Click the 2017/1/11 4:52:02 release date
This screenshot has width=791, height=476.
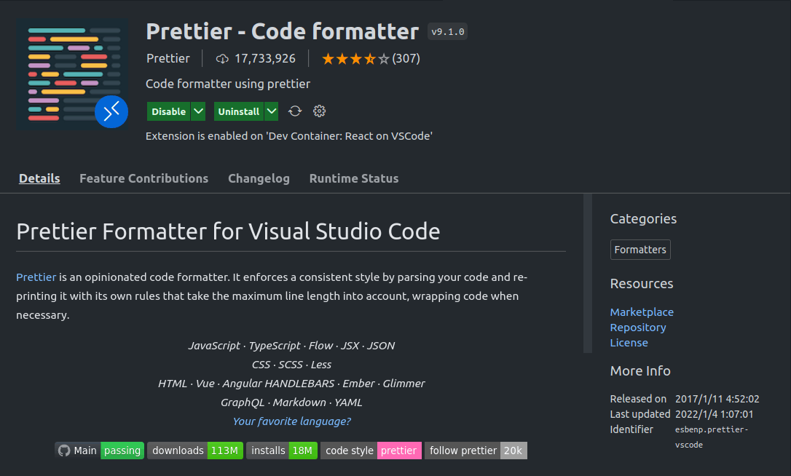click(717, 399)
